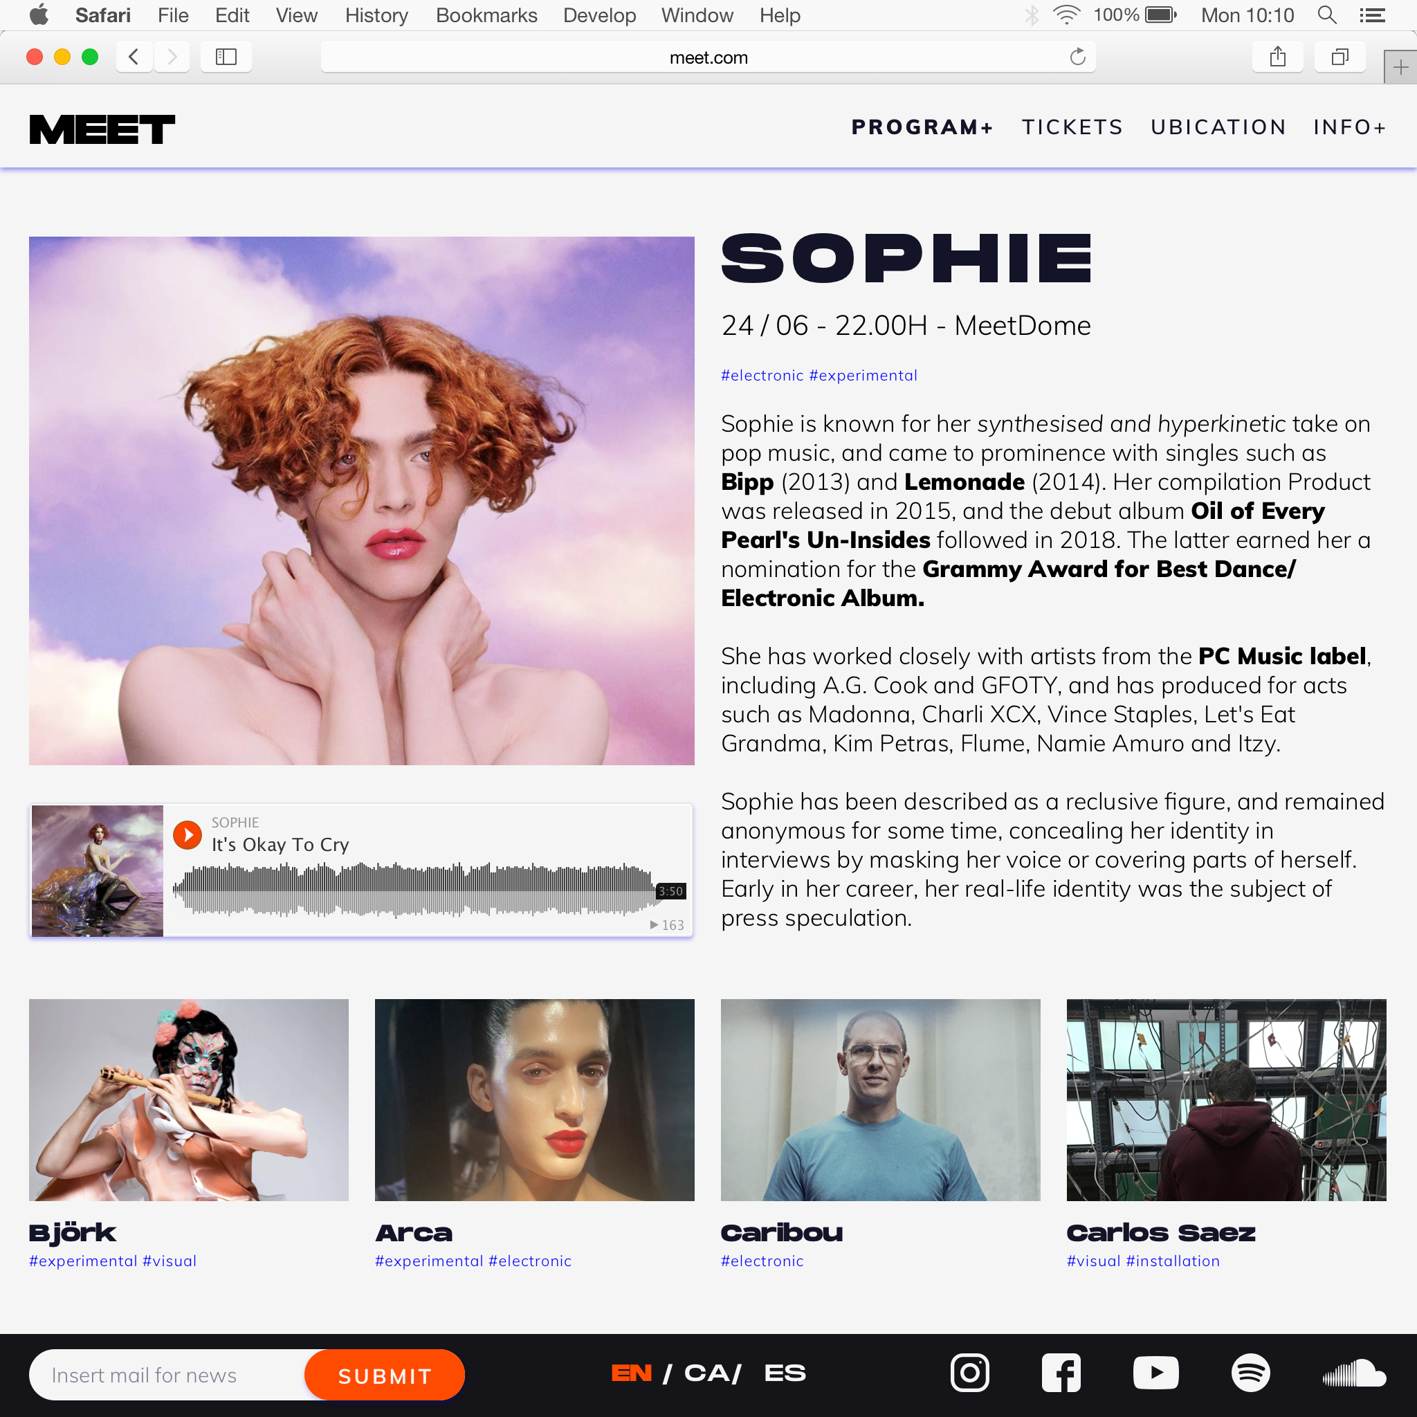Open the Develop menu
The image size is (1417, 1417).
(599, 15)
